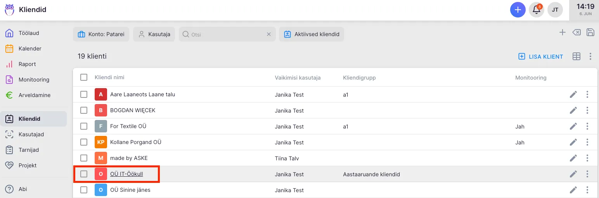
Task: Open the notifications bell
Action: (537, 10)
